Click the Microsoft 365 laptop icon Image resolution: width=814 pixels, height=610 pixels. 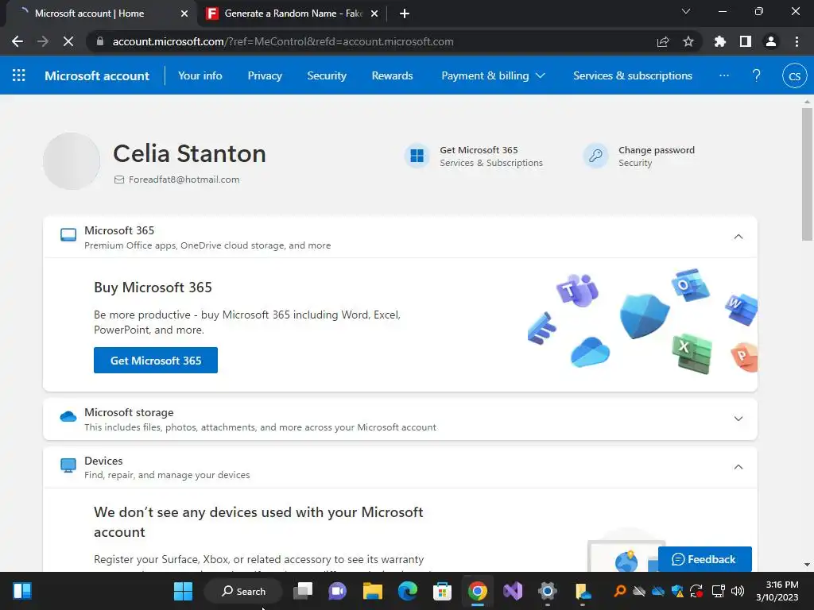pos(68,235)
